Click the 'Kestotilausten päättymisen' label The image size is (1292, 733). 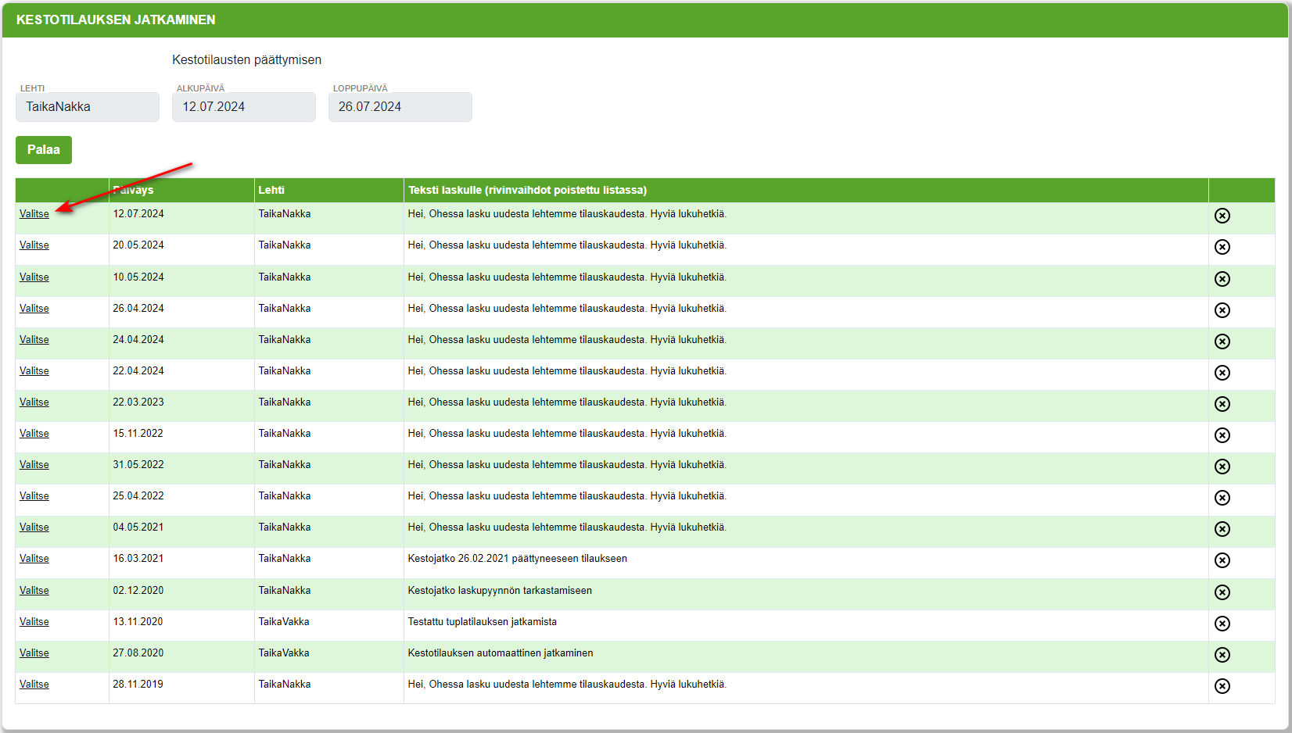coord(246,60)
